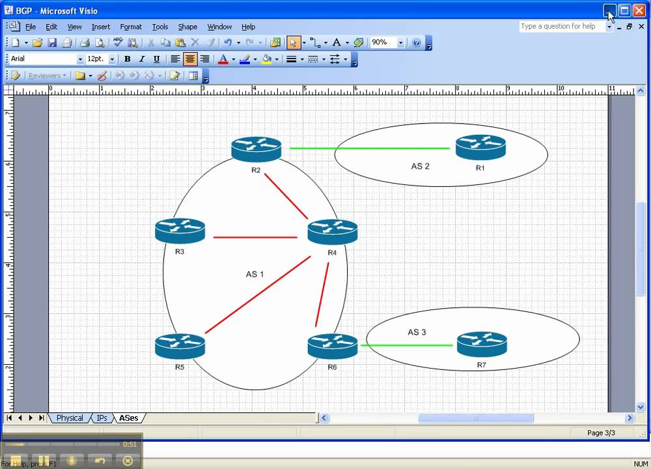The image size is (651, 469).
Task: Stop the recording with the square stop button
Action: coord(16,461)
